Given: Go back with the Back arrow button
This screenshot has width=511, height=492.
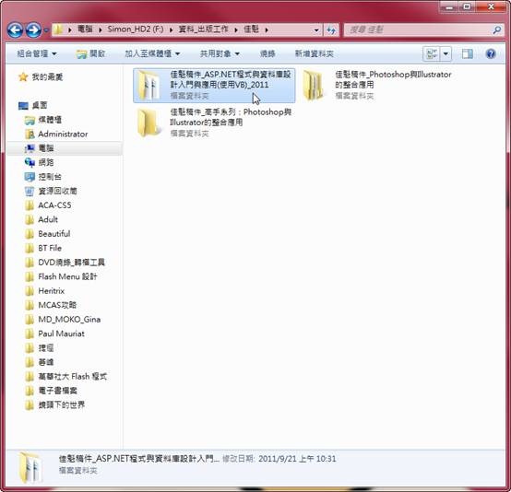Looking at the screenshot, I should click(15, 30).
